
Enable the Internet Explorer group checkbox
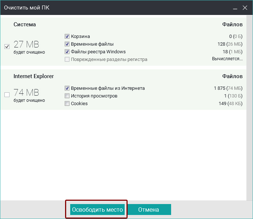tap(7, 95)
